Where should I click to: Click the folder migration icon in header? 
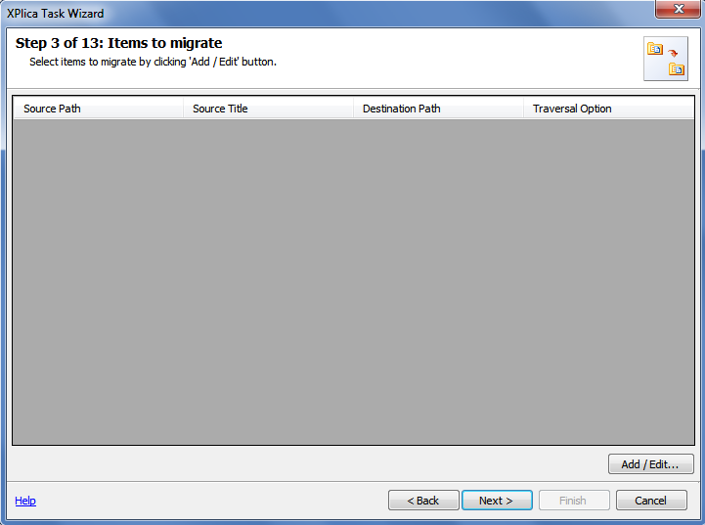[666, 59]
